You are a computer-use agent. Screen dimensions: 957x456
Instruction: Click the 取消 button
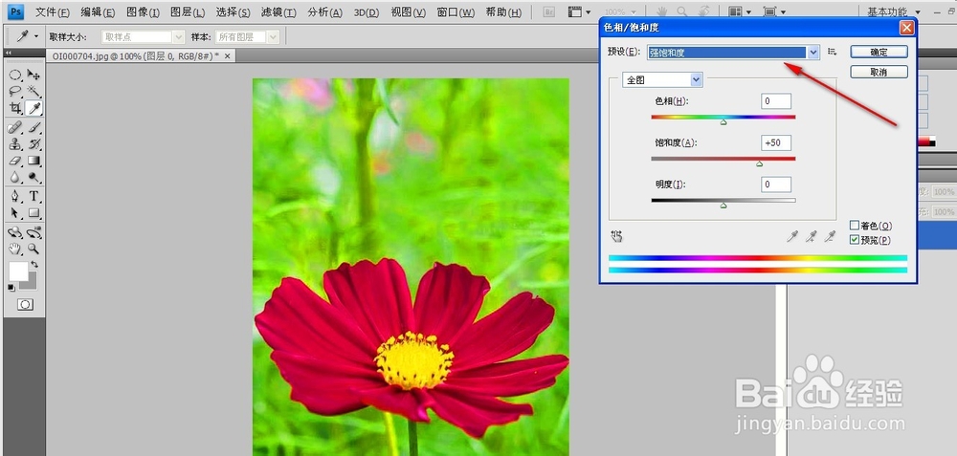click(x=879, y=72)
